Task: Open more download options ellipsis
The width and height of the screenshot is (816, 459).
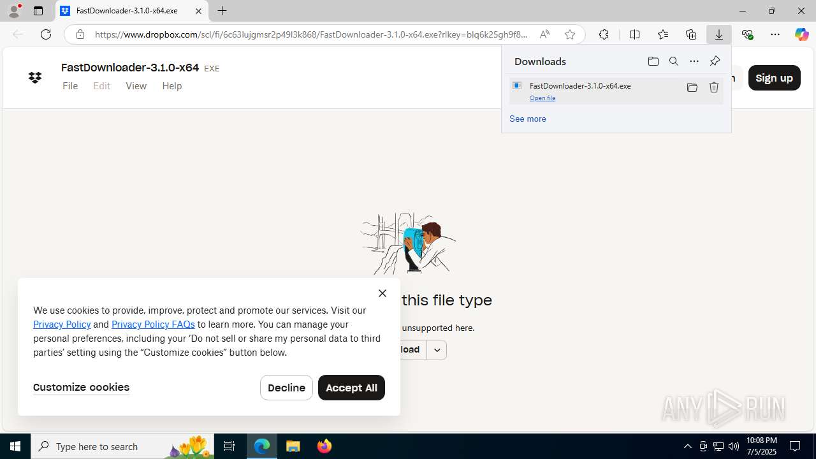Action: 694,61
